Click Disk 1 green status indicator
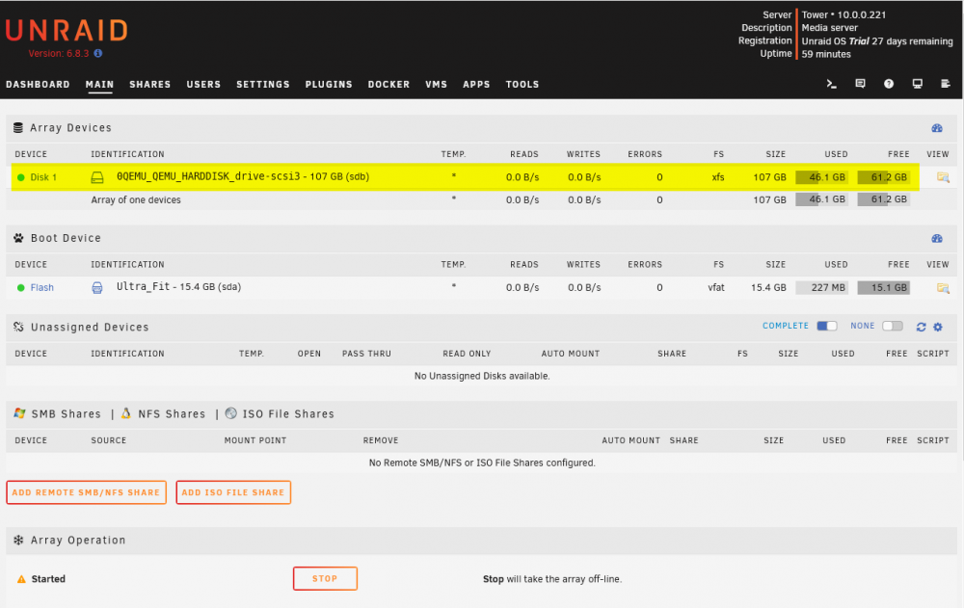The image size is (964, 608). coord(21,177)
